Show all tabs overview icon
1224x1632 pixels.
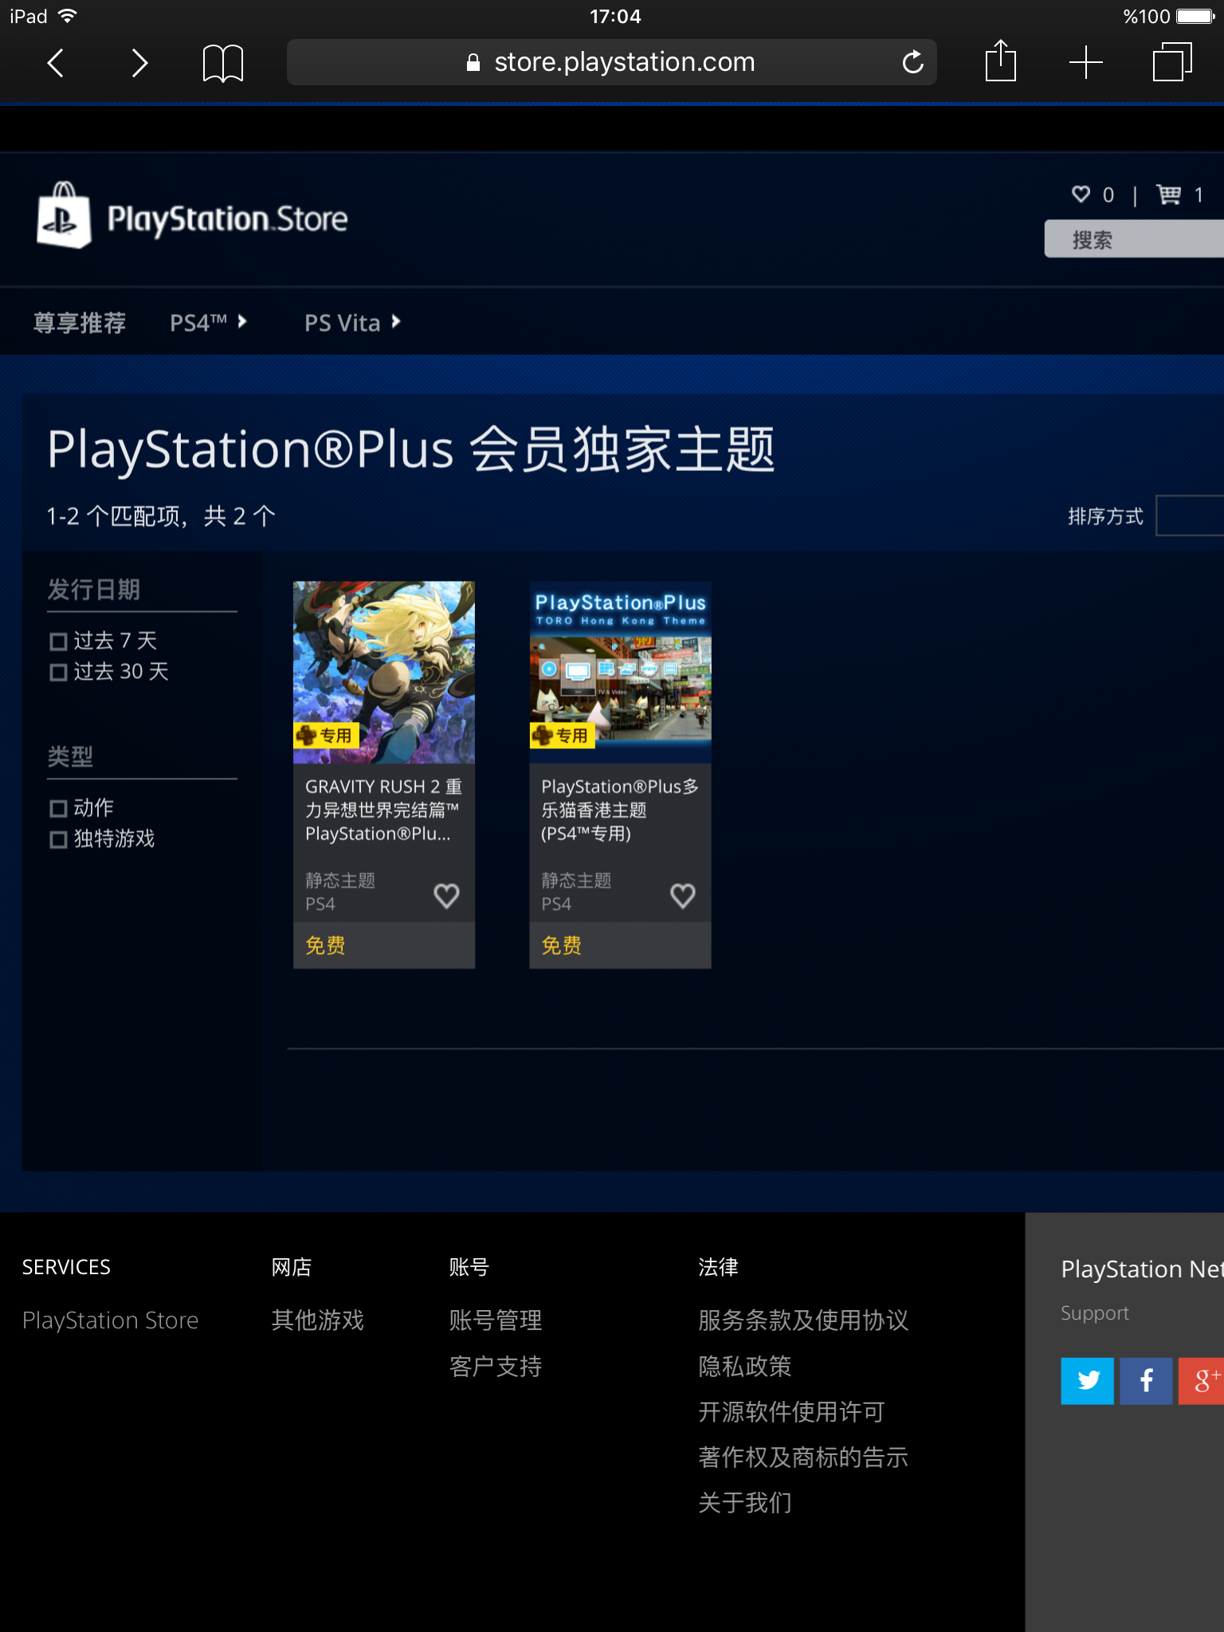click(x=1172, y=61)
